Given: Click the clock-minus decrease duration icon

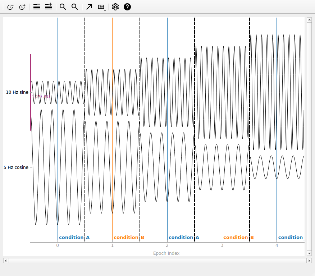Looking at the screenshot, I should click(x=10, y=7).
